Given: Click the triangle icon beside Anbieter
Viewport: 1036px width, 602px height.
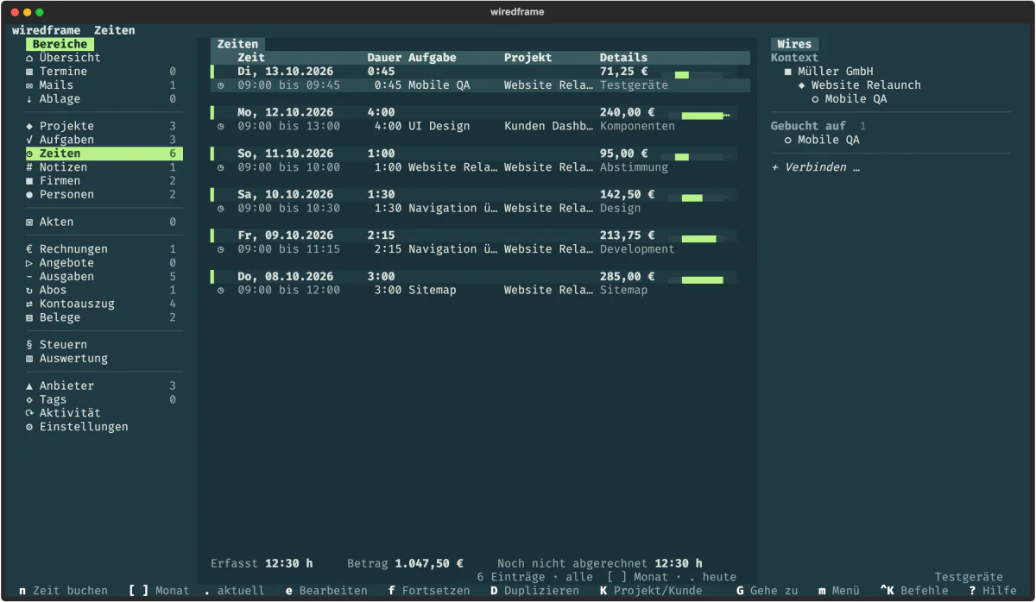Looking at the screenshot, I should click(29, 386).
